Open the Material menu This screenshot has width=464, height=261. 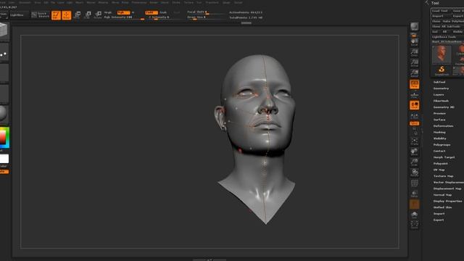click(x=103, y=2)
